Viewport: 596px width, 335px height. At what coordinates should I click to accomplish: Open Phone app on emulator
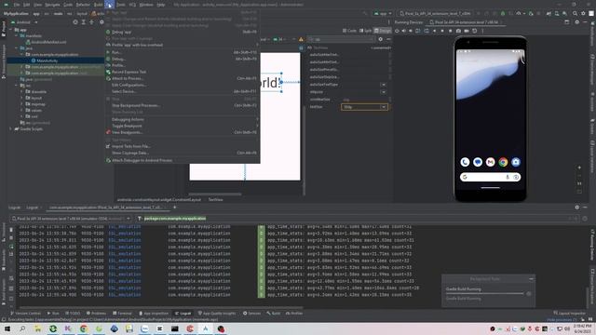click(465, 162)
